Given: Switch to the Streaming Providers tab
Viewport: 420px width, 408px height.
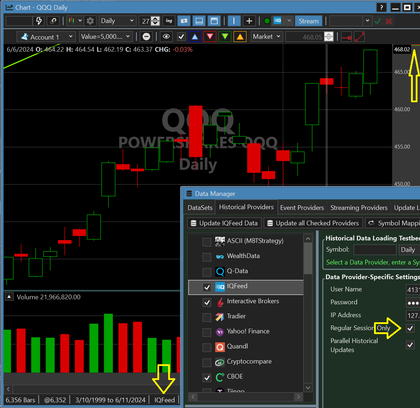Looking at the screenshot, I should pos(359,207).
